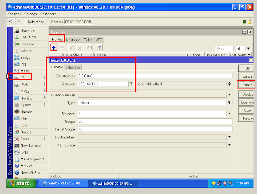The height and width of the screenshot is (194, 257).
Task: Open the Windows Start button
Action: tap(21, 183)
